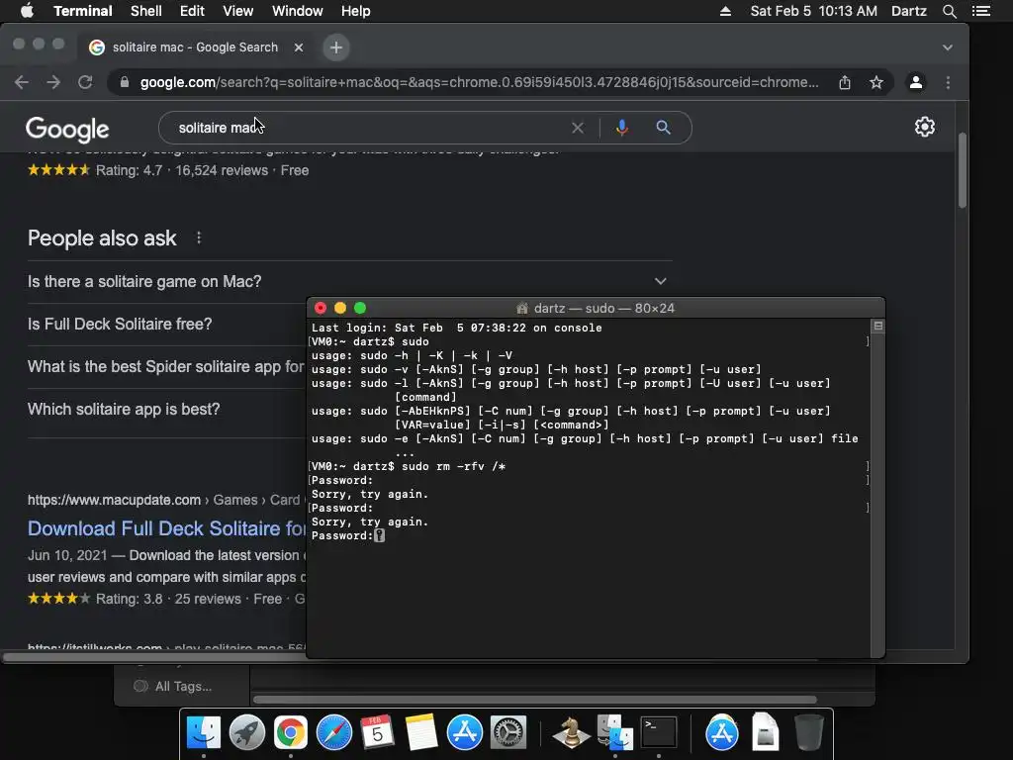Open Migration Assistant from the Dock
The image size is (1013, 760).
click(x=614, y=732)
